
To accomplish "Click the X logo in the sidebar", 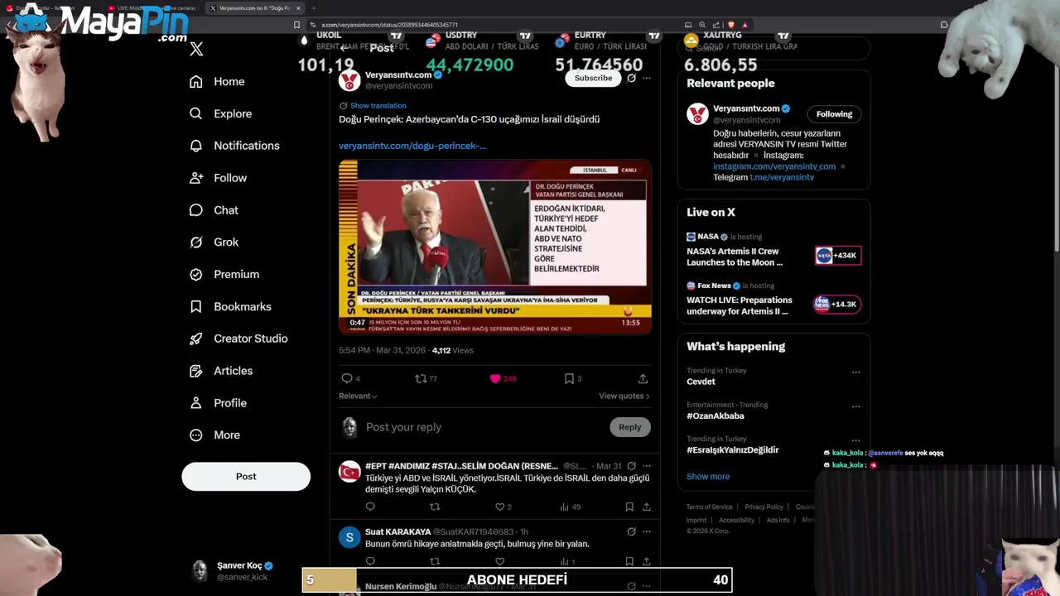I will 196,49.
